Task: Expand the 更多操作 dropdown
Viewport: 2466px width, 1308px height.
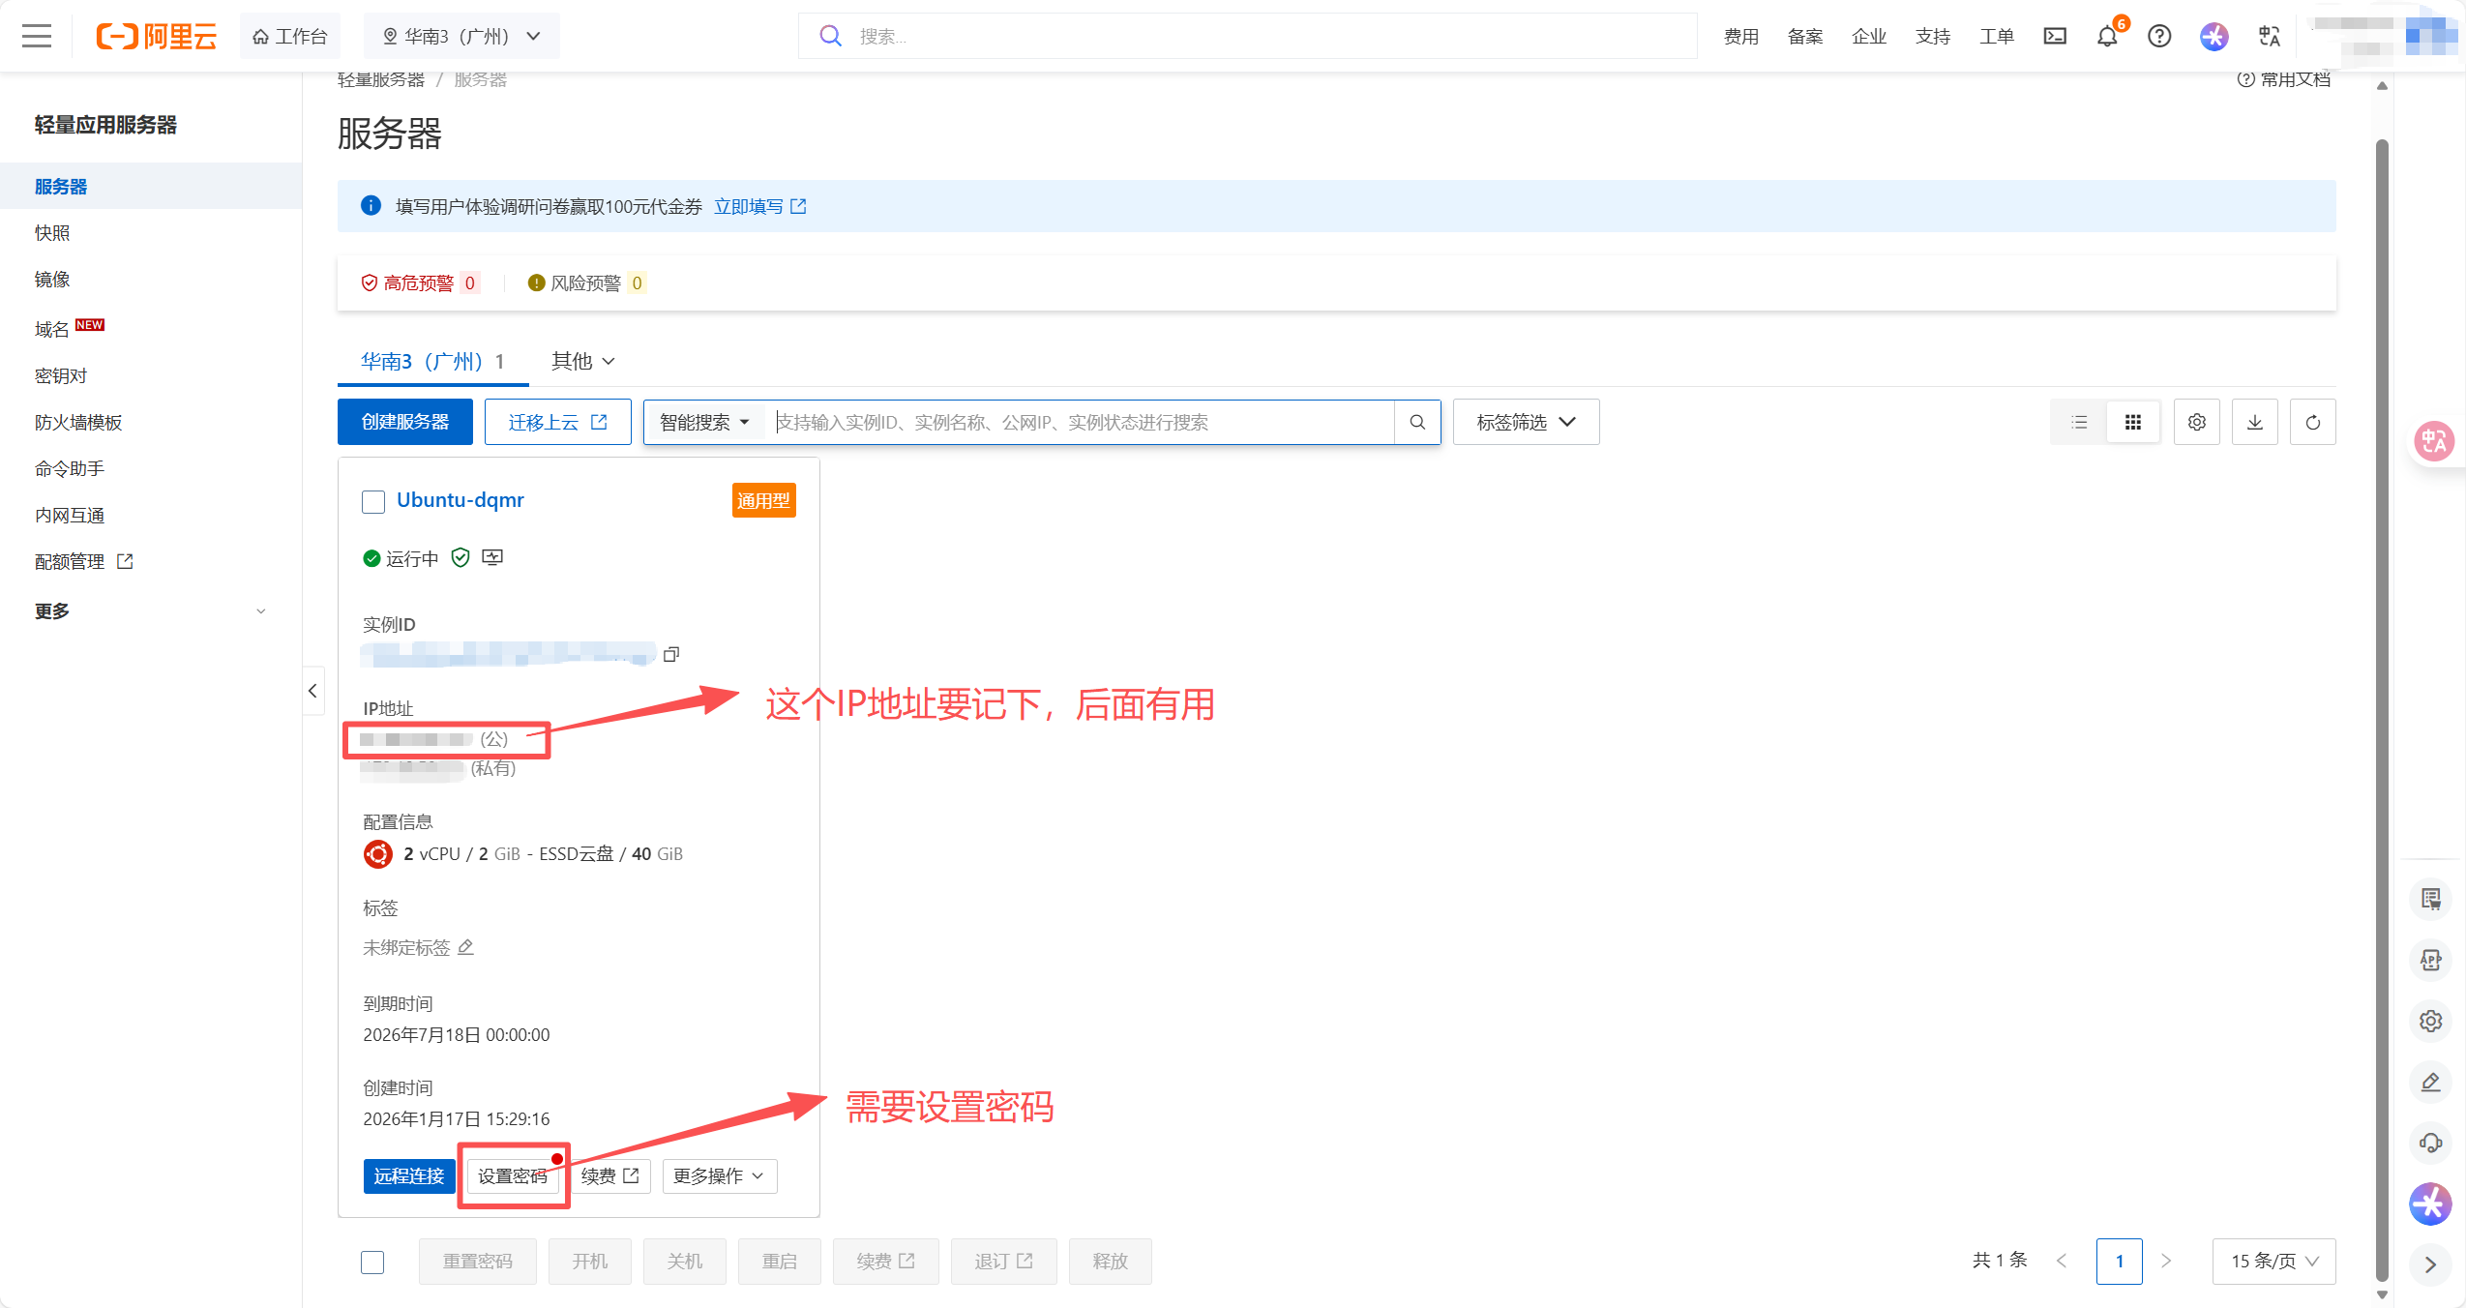Action: (x=719, y=1175)
